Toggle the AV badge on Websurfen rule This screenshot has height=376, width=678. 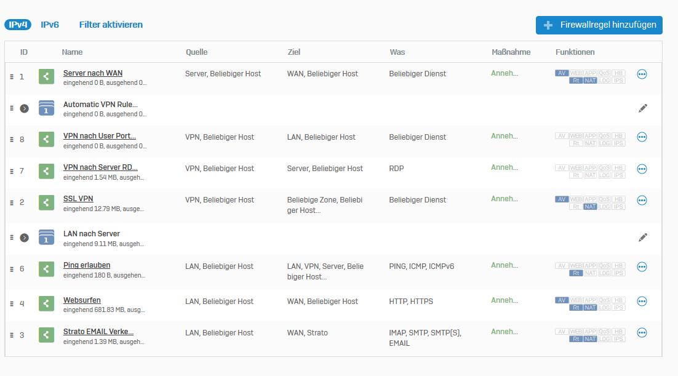tap(561, 300)
